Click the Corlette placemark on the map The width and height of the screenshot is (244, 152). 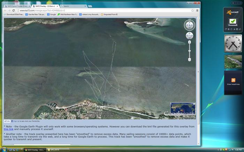[x=66, y=110]
